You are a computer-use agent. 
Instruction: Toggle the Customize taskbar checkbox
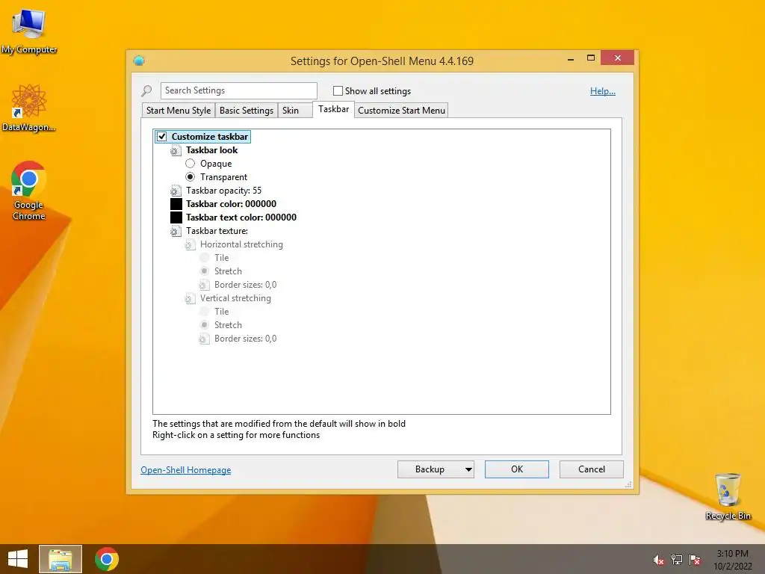(162, 137)
